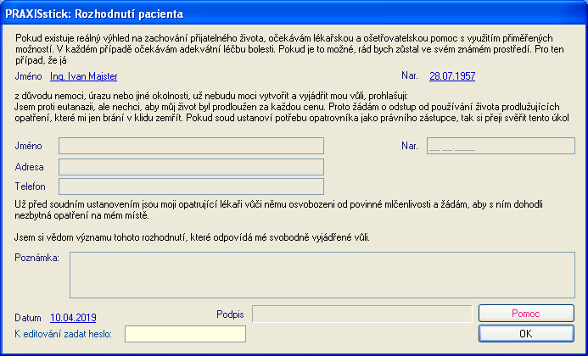The height and width of the screenshot is (356, 588).
Task: Click the Poznámka label
Action: click(36, 258)
